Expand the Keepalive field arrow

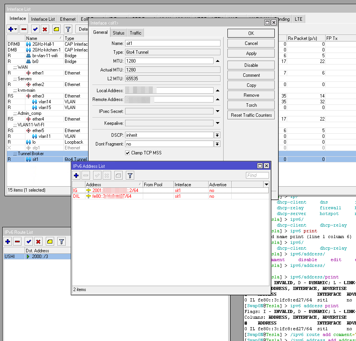click(x=217, y=123)
